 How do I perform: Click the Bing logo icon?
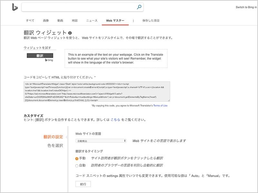(x=15, y=7)
